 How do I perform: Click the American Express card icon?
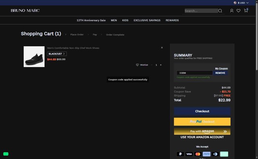point(206,154)
